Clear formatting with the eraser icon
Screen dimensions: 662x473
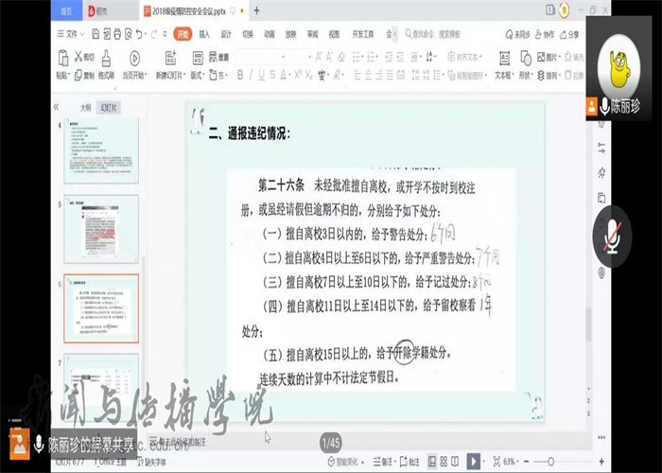click(x=341, y=57)
